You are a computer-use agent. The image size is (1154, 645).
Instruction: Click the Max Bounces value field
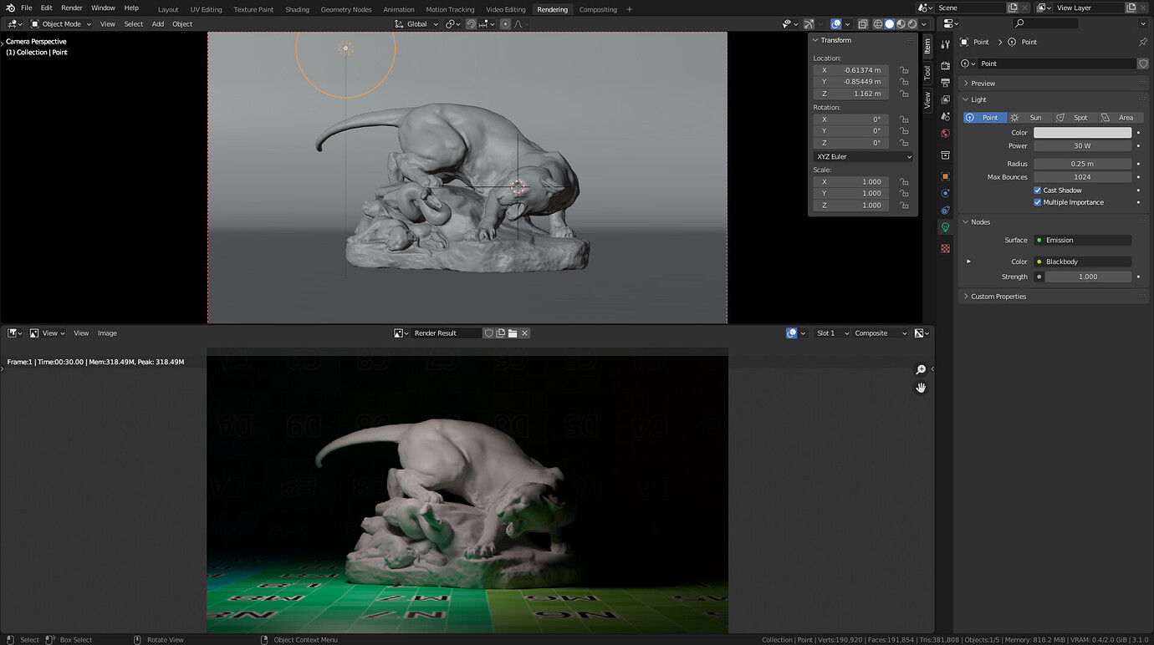pyautogui.click(x=1082, y=177)
